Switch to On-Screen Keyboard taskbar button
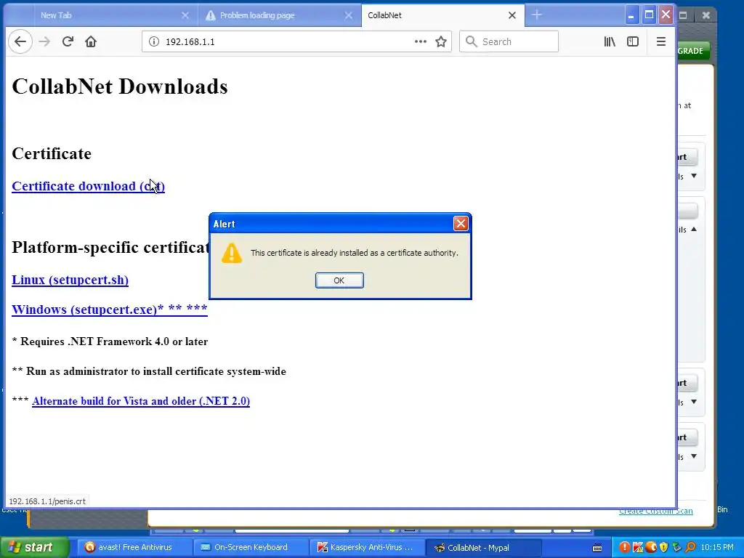 [x=251, y=547]
